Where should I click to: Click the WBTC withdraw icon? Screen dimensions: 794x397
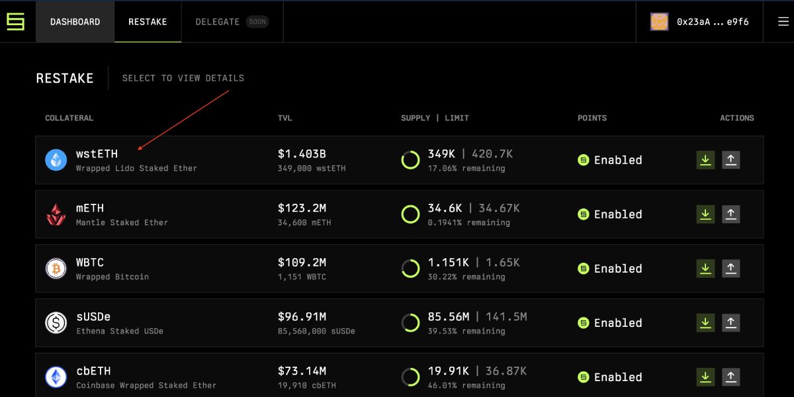pos(730,268)
